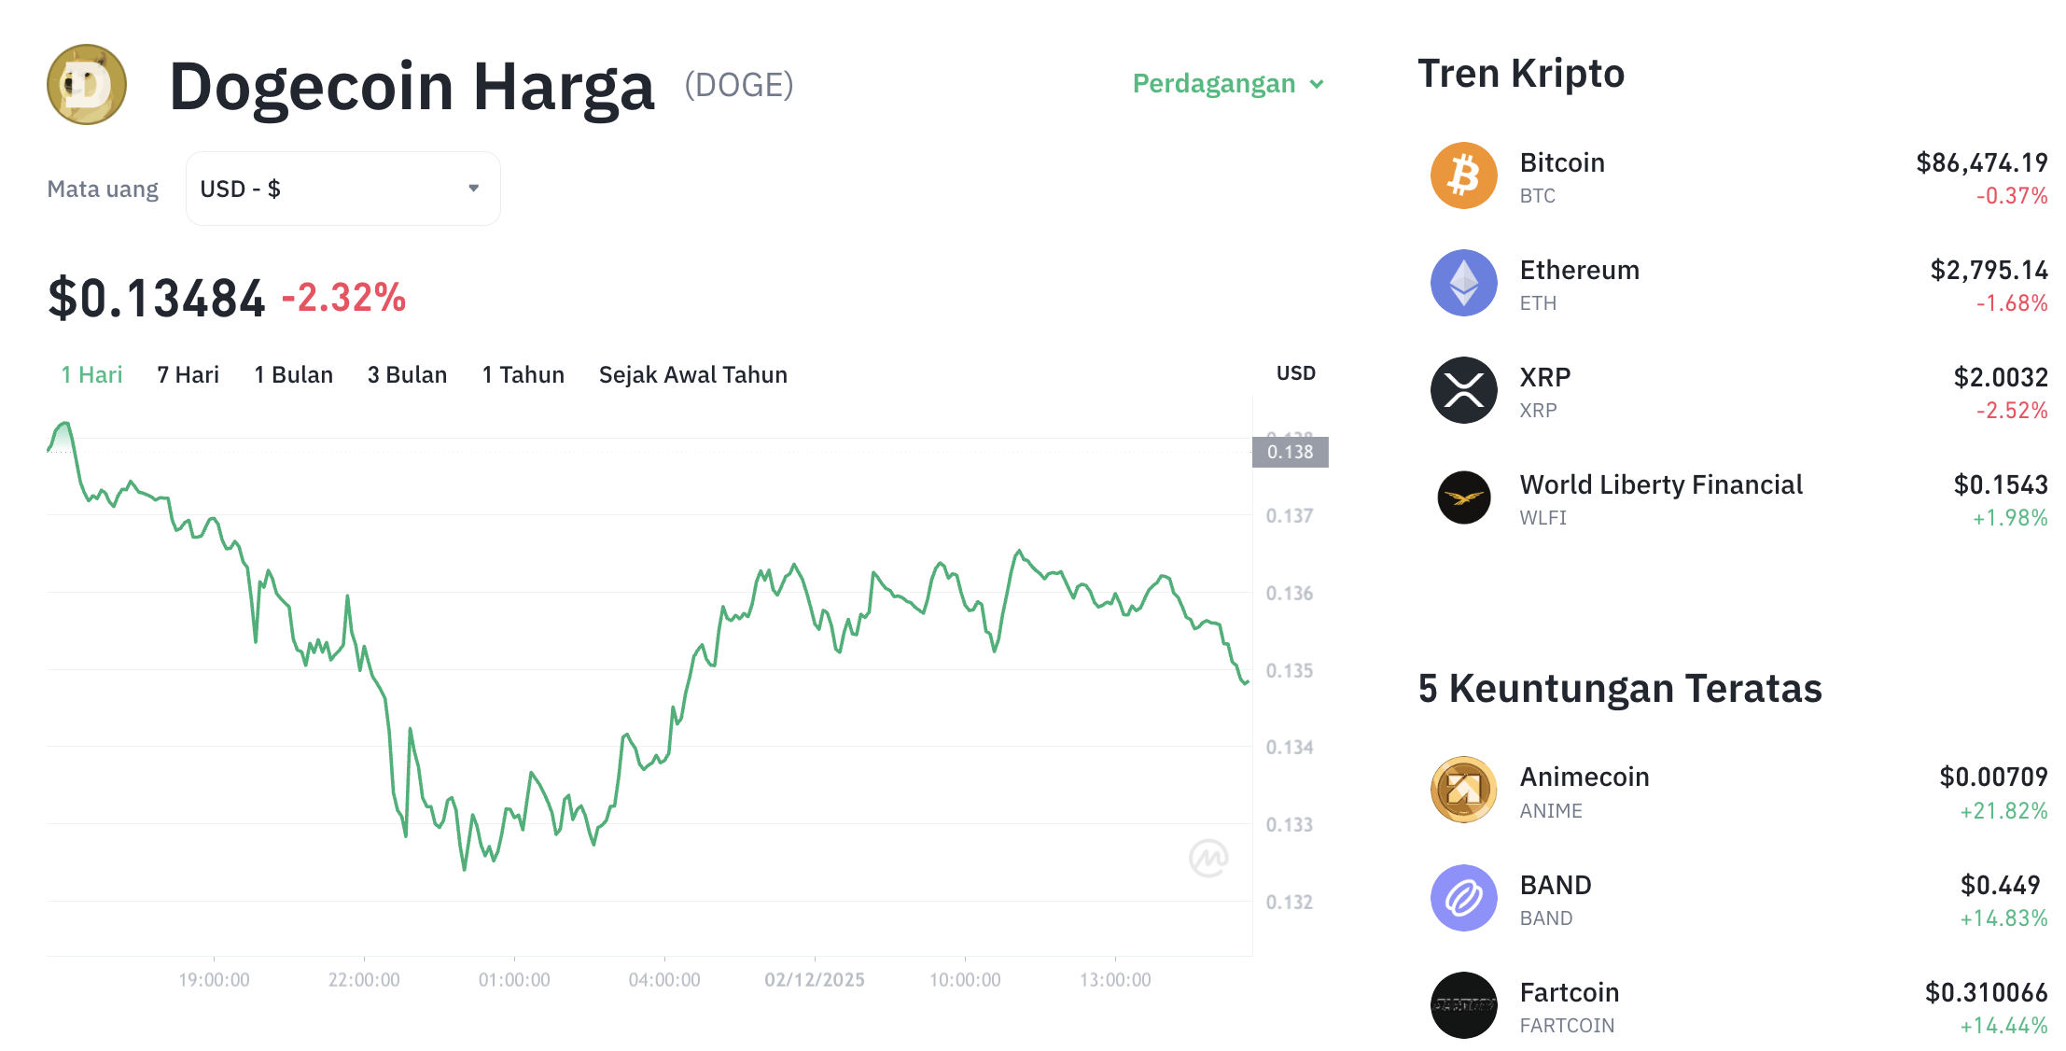Open the USD - $ currency dropdown
The height and width of the screenshot is (1051, 2066).
click(x=342, y=188)
